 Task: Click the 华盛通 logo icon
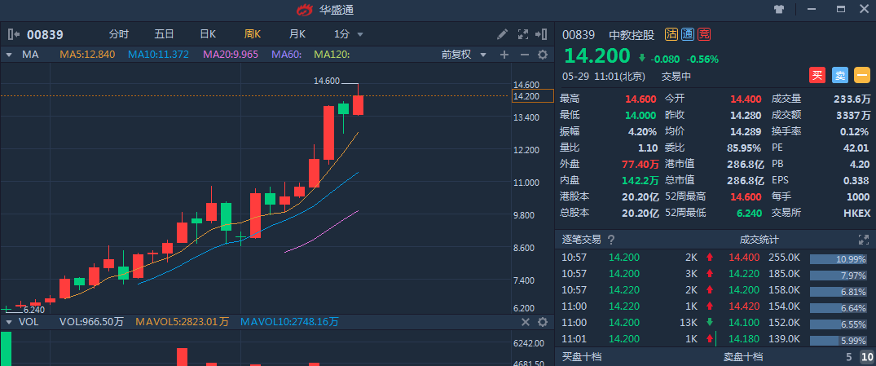[x=304, y=10]
